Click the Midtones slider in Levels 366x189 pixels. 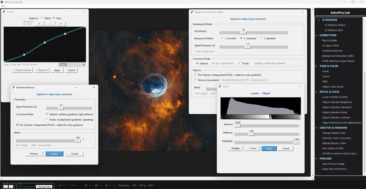coord(251,134)
